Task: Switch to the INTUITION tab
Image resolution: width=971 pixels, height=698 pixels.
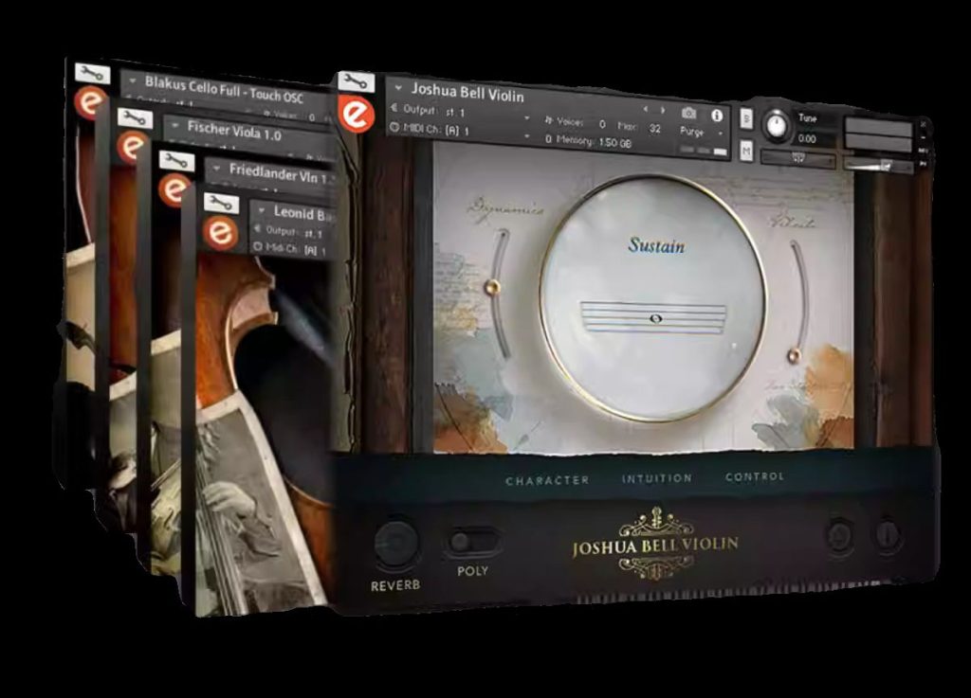Action: click(x=656, y=478)
